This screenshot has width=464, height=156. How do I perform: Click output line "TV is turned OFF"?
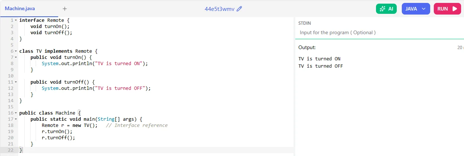point(321,66)
